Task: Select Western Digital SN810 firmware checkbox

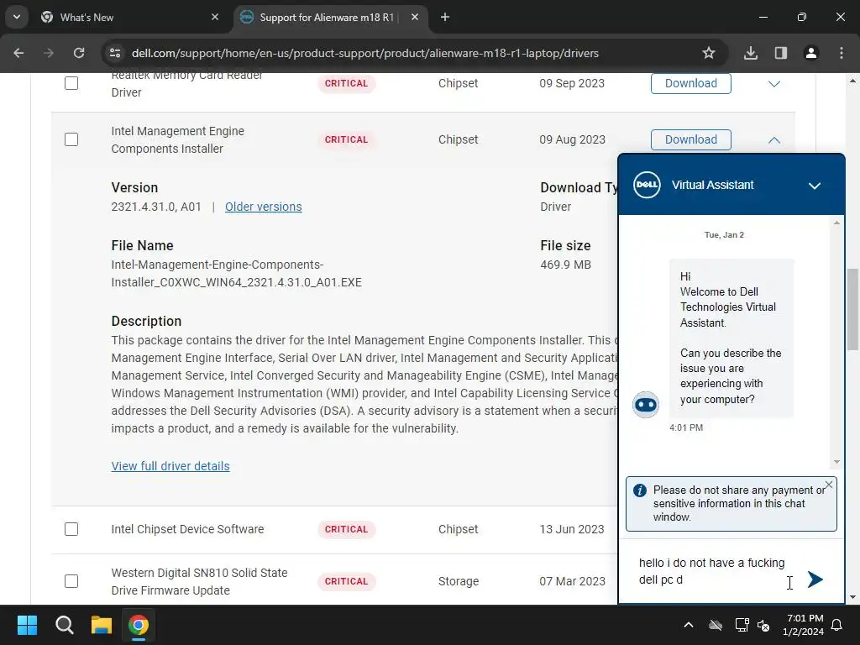Action: coord(71,581)
